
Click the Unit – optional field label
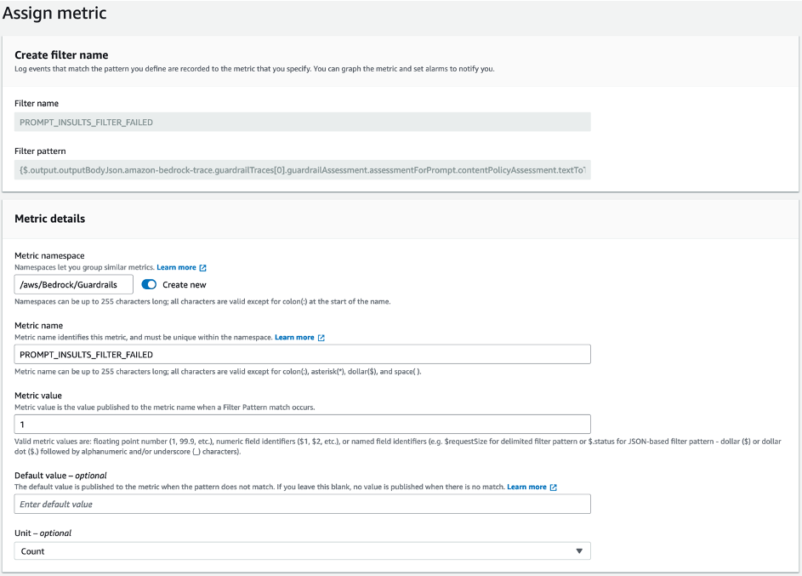(x=43, y=533)
